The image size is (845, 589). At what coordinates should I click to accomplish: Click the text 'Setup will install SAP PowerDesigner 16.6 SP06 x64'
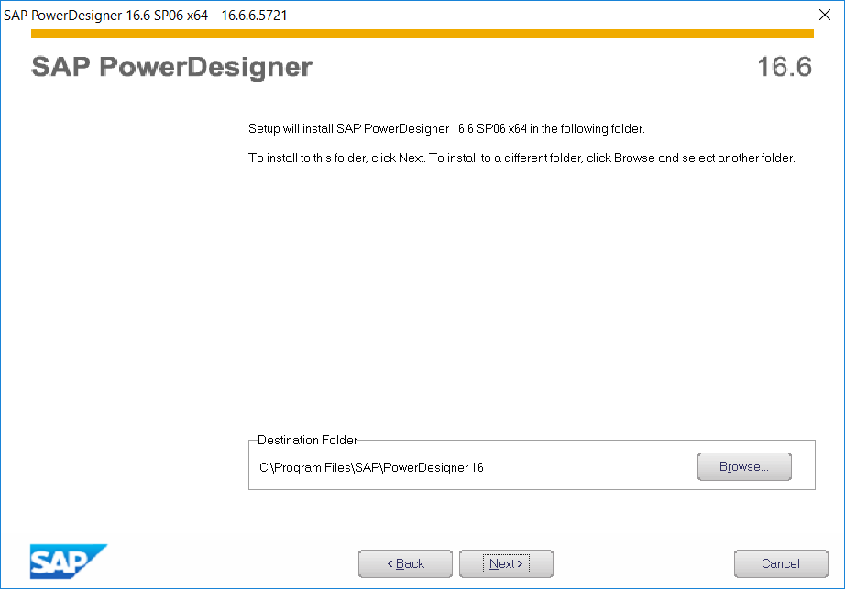[388, 128]
